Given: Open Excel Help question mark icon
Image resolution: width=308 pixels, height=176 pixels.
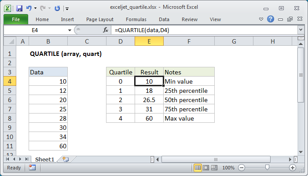Looking at the screenshot, I should coord(271,19).
